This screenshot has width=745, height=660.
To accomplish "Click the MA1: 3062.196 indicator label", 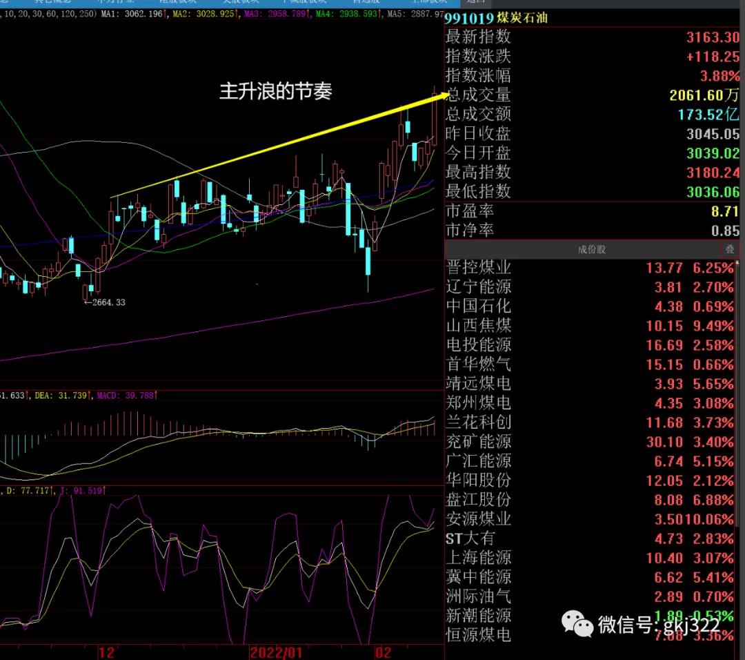I will click(134, 14).
